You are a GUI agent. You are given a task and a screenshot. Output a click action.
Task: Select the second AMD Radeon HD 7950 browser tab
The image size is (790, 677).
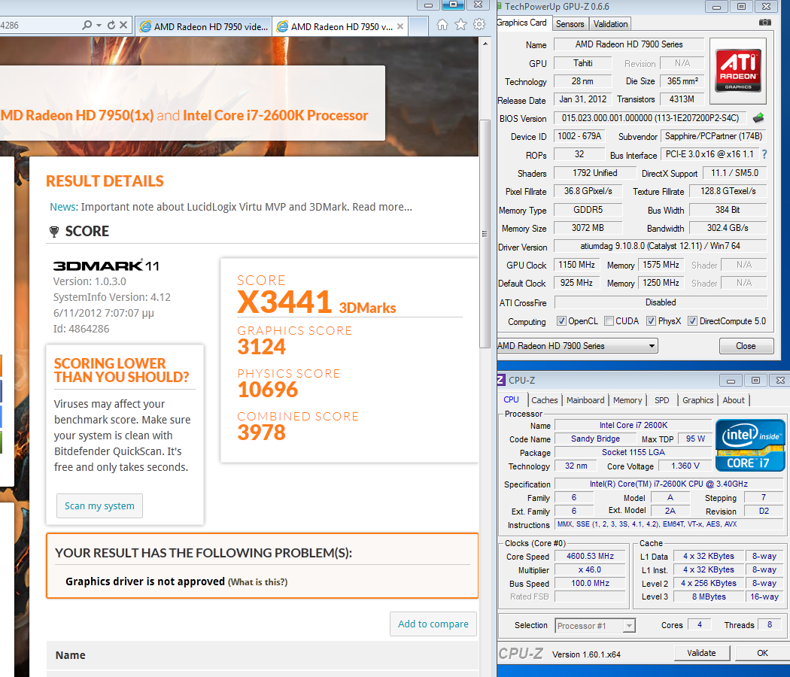tap(340, 26)
